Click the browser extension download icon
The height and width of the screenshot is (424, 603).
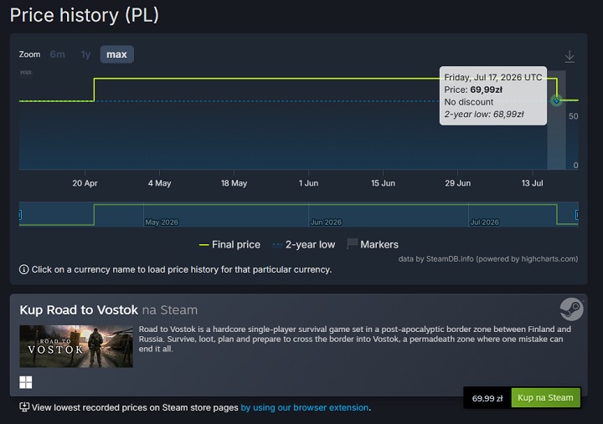(x=24, y=407)
